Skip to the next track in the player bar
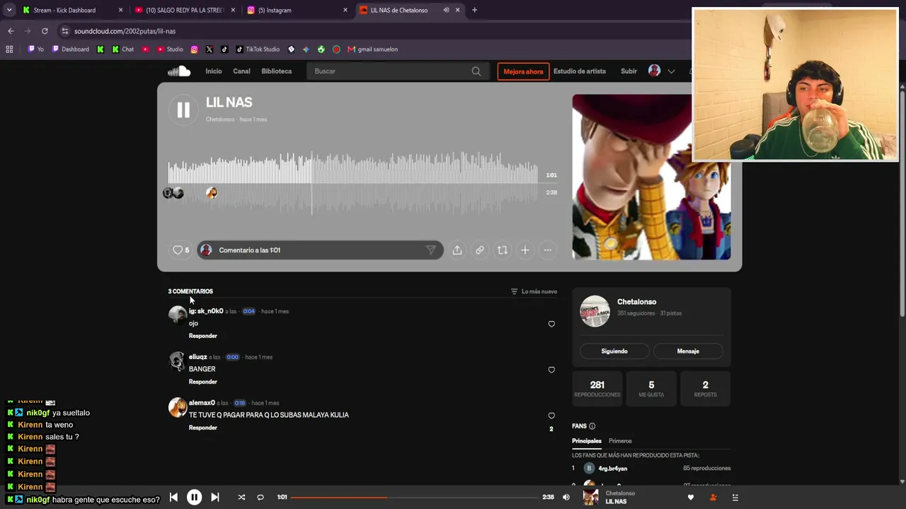 pos(215,497)
